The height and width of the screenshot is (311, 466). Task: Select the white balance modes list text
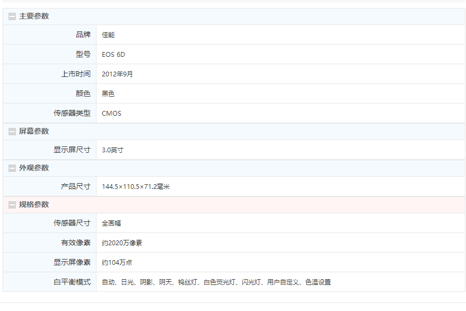[x=216, y=282]
